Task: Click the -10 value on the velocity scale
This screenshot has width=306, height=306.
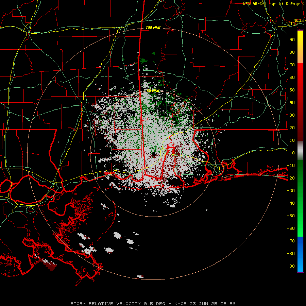Action: tap(291, 166)
